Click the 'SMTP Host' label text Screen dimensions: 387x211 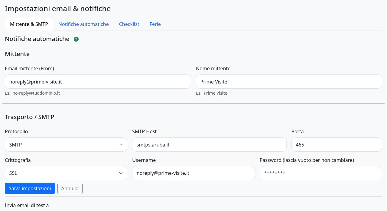pyautogui.click(x=145, y=131)
